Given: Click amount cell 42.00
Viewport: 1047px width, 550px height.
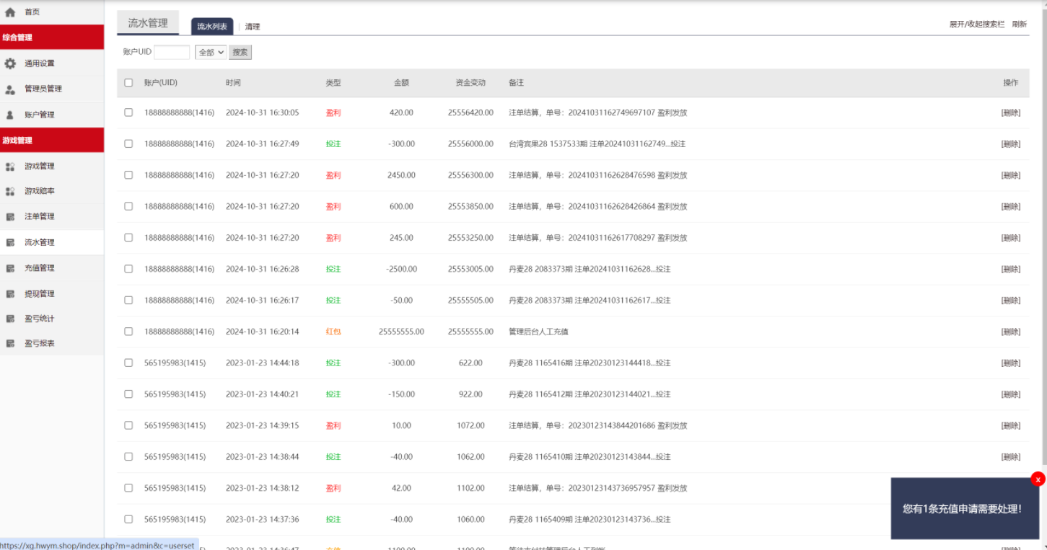Looking at the screenshot, I should pos(401,488).
